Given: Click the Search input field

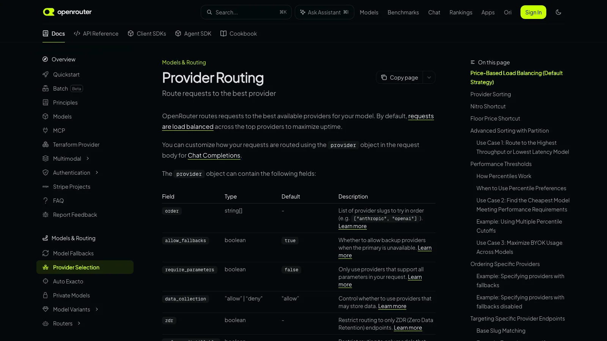Looking at the screenshot, I should pyautogui.click(x=246, y=12).
